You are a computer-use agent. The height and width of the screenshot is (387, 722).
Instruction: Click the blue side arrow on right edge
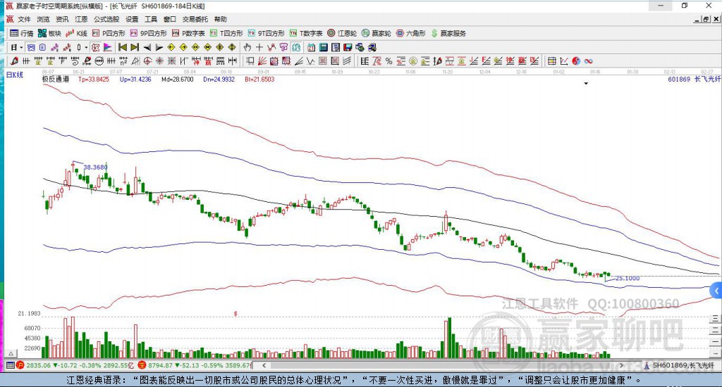716,290
